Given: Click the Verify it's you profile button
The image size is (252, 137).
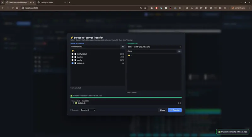Looking at the screenshot, I should point(238,8).
